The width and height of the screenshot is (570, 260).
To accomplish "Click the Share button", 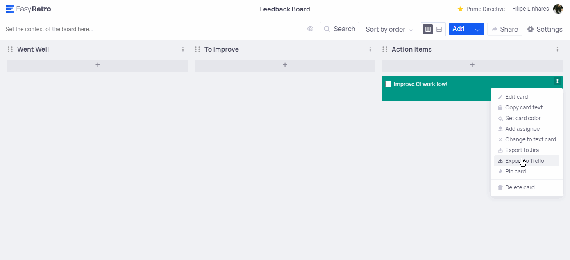I will click(504, 29).
